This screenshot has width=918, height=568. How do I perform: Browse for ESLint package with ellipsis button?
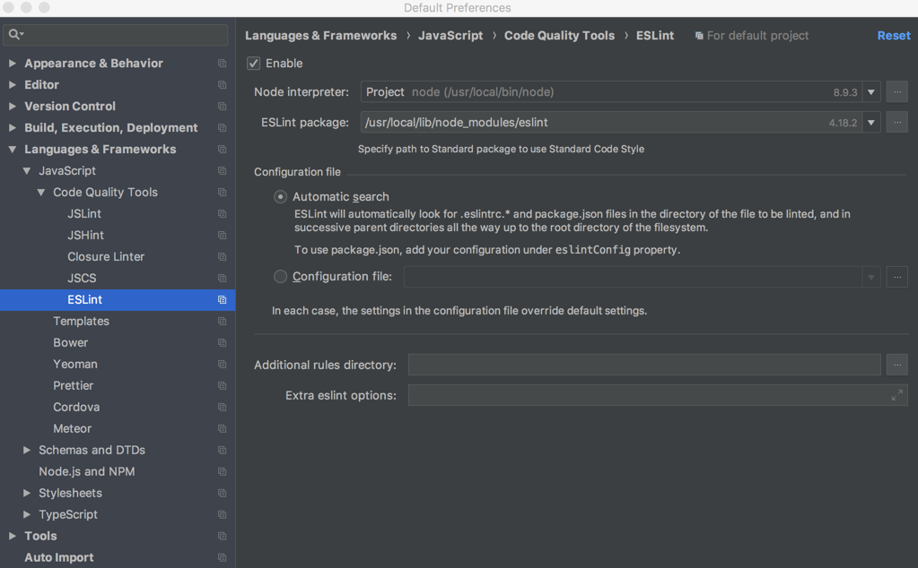click(x=897, y=122)
